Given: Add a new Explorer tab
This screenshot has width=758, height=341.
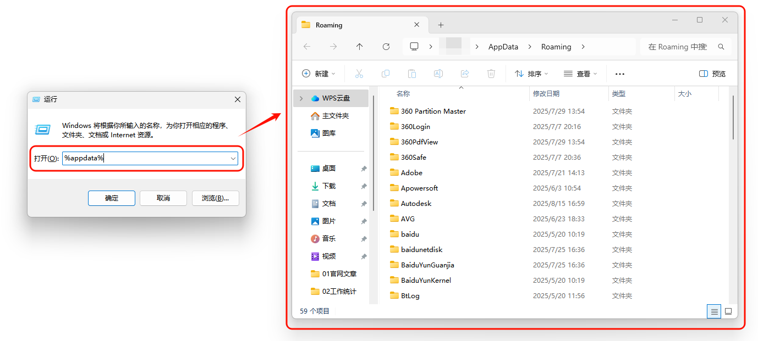Looking at the screenshot, I should point(441,25).
